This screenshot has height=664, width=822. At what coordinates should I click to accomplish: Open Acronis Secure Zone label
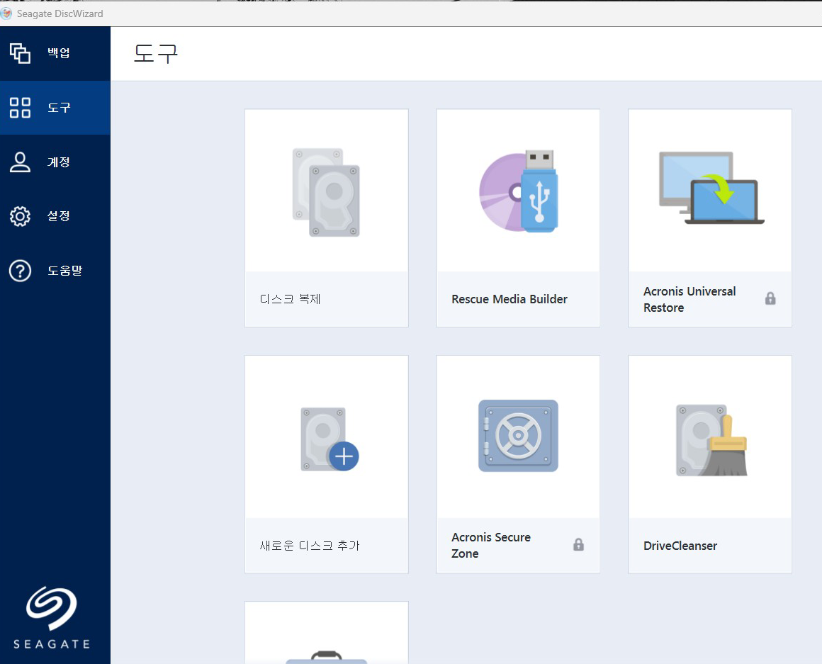[490, 545]
